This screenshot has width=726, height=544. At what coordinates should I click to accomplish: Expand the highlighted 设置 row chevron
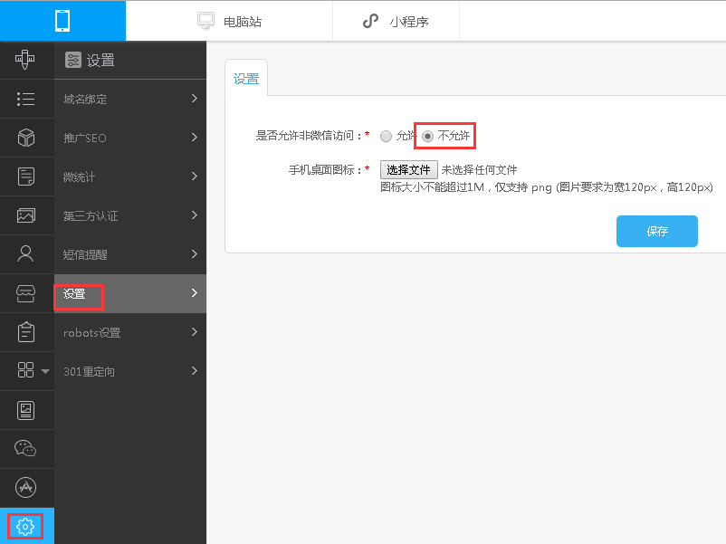195,292
